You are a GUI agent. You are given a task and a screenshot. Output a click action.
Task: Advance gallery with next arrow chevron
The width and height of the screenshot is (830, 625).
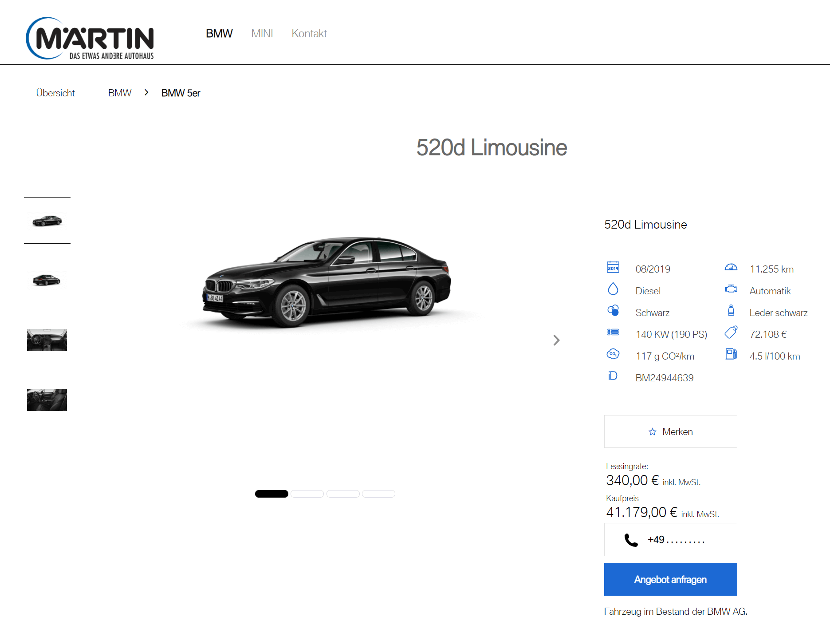point(556,340)
